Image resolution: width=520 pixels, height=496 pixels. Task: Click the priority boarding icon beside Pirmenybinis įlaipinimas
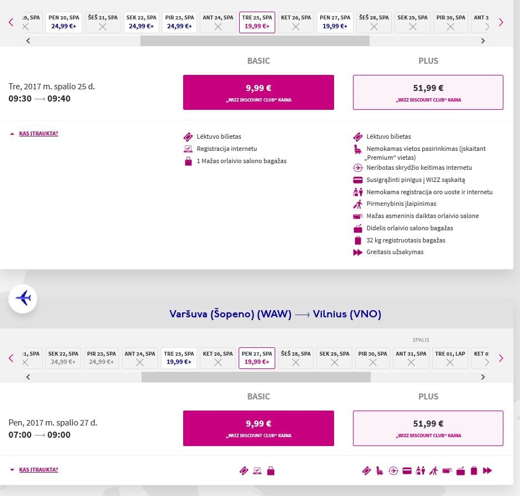tap(358, 204)
